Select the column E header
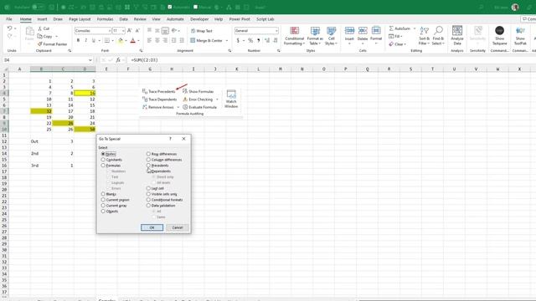 pyautogui.click(x=106, y=69)
